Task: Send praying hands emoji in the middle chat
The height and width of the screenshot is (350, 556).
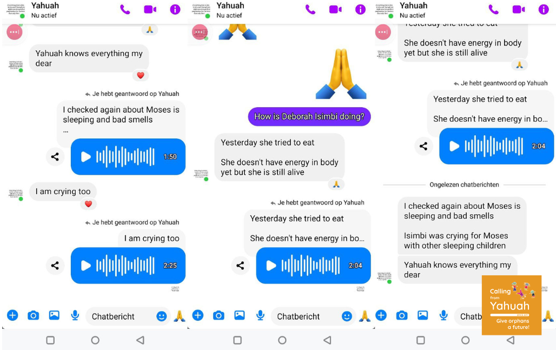Action: 365,315
